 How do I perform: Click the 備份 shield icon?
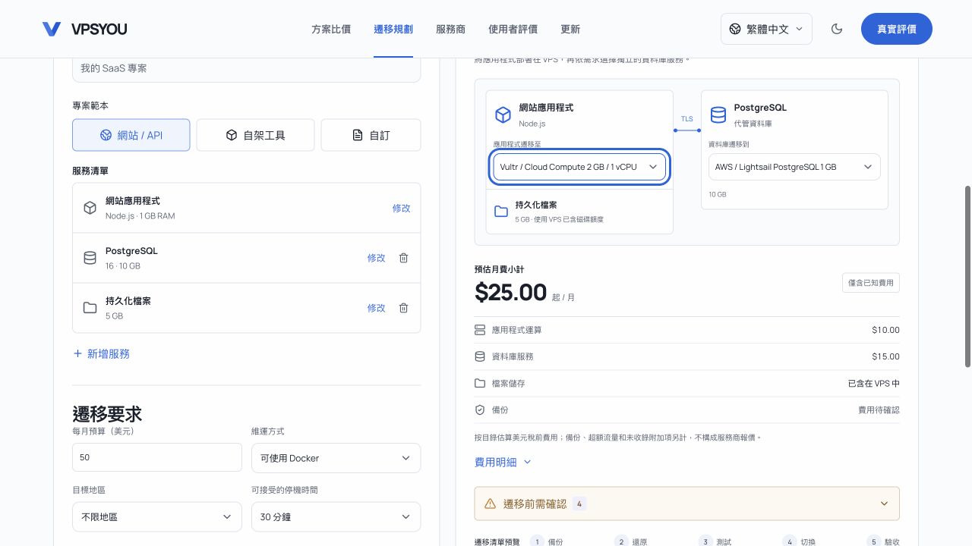[x=480, y=409]
